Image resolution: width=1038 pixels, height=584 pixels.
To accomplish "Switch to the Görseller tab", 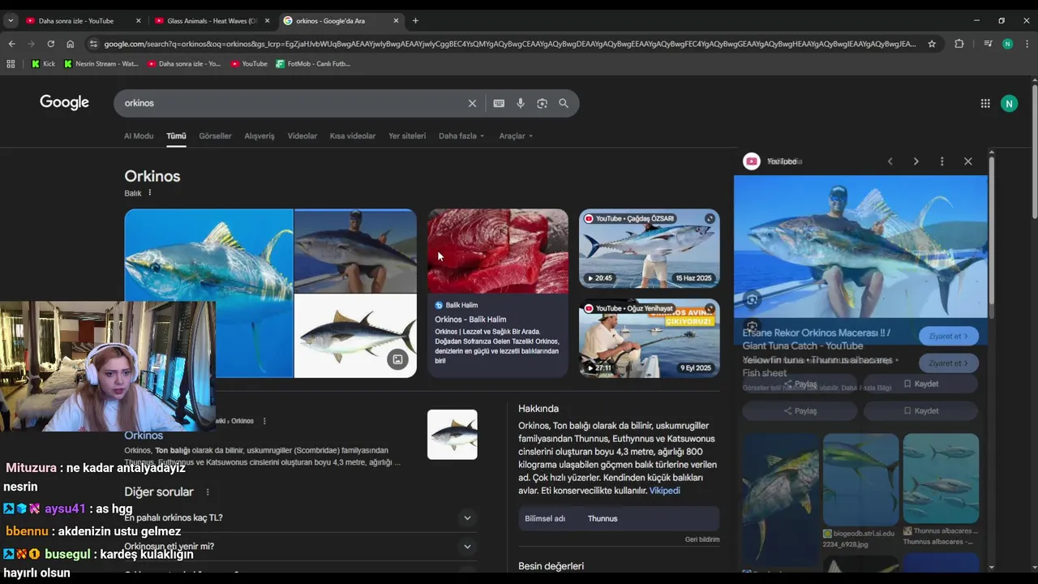I will point(215,136).
